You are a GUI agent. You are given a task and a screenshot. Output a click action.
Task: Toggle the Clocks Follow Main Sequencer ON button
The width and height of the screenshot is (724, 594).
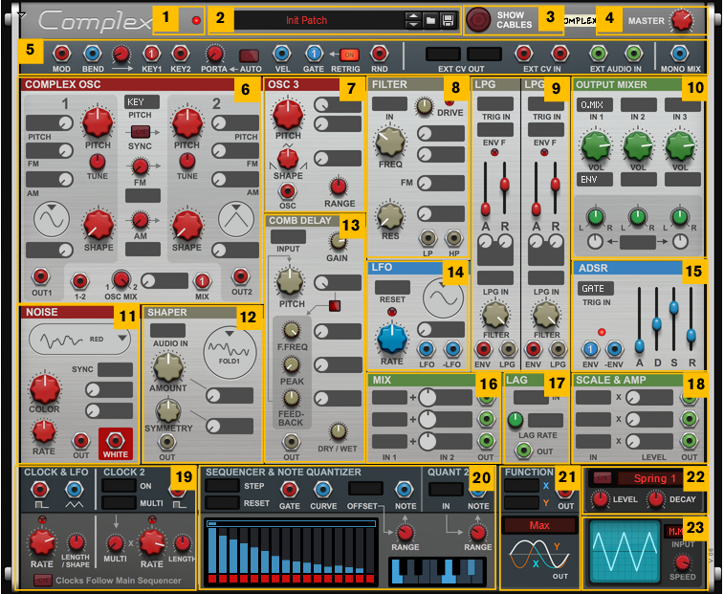(x=42, y=581)
